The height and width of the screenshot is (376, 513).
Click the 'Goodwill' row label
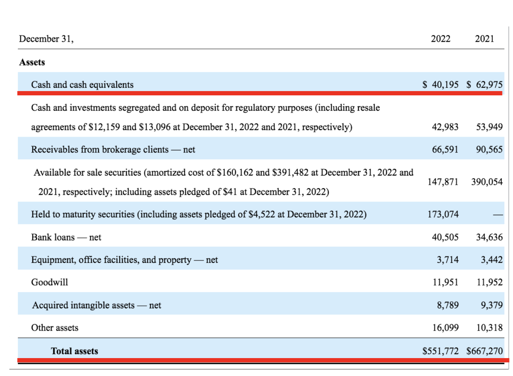[49, 282]
